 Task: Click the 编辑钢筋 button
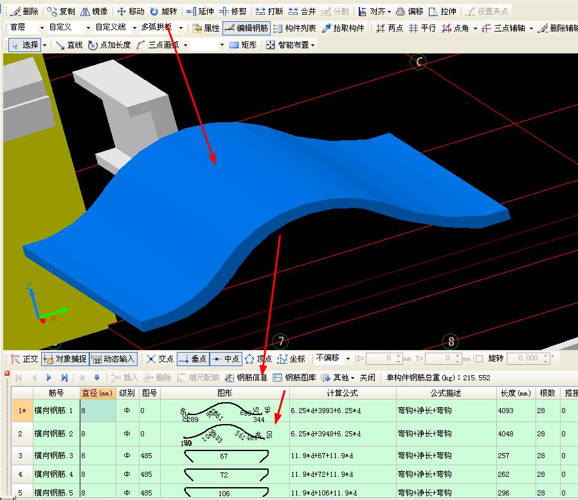click(x=246, y=28)
